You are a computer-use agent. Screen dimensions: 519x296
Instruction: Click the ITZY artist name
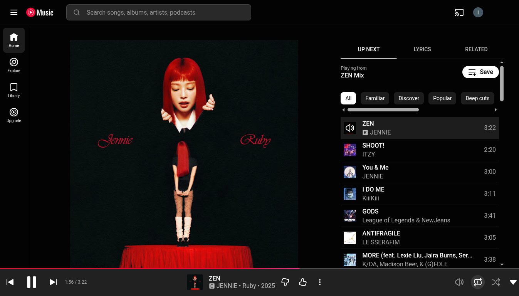[368, 154]
